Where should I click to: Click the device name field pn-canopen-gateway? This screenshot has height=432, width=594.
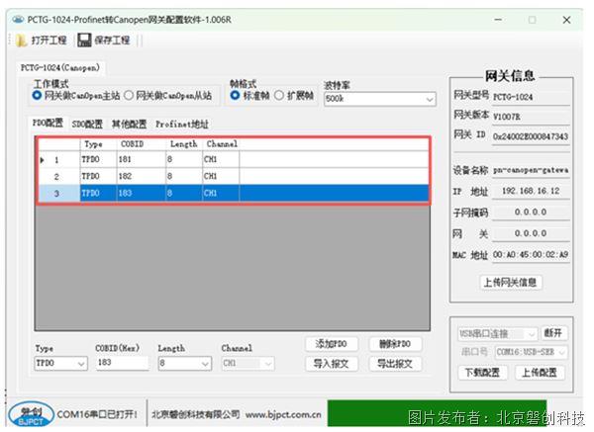(531, 170)
